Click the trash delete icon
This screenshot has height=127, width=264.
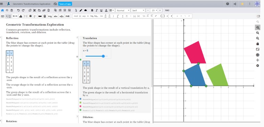11,10
